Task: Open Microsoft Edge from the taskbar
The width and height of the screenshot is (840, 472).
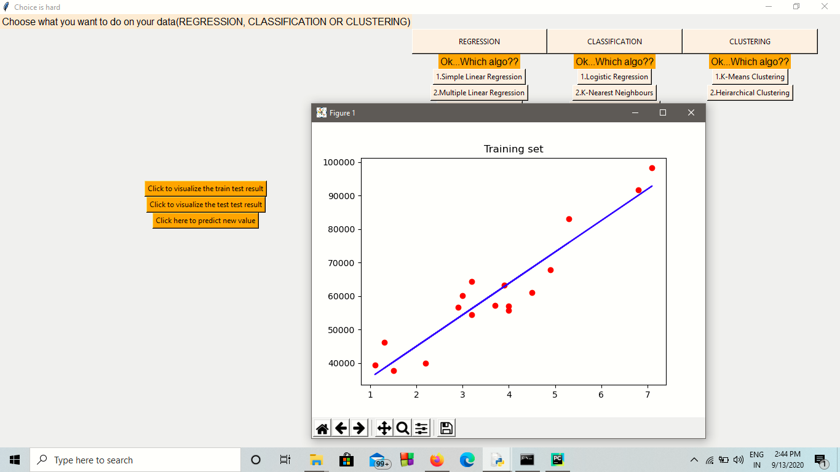Action: click(467, 460)
